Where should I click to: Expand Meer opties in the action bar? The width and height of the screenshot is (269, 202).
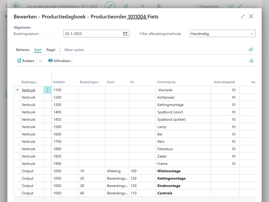tap(74, 50)
